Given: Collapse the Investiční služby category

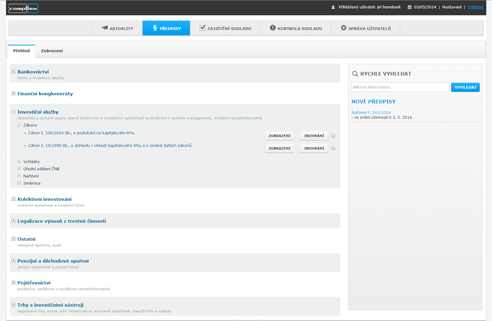Looking at the screenshot, I should click(x=14, y=111).
